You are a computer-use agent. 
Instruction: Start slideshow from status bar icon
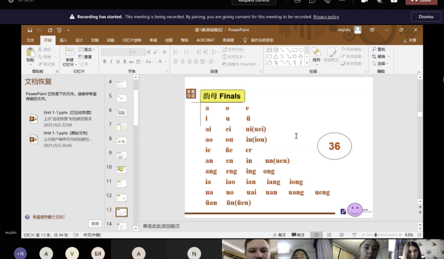click(x=354, y=235)
